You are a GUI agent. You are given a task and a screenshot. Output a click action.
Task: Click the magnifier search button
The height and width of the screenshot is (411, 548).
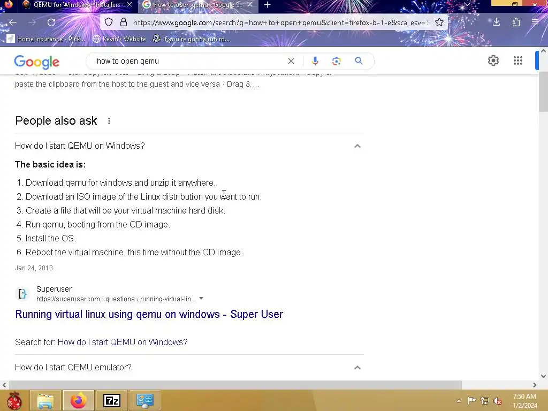[x=359, y=61]
